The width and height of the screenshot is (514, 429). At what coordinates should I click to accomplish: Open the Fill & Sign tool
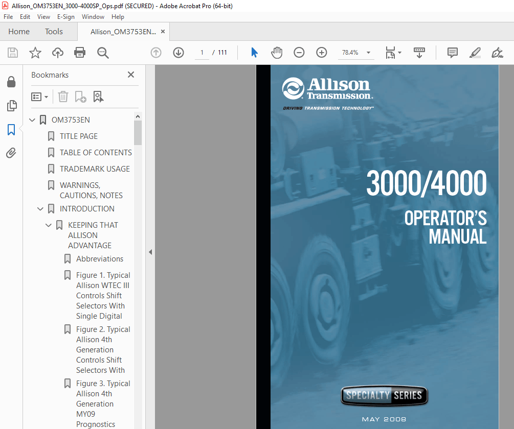point(496,53)
